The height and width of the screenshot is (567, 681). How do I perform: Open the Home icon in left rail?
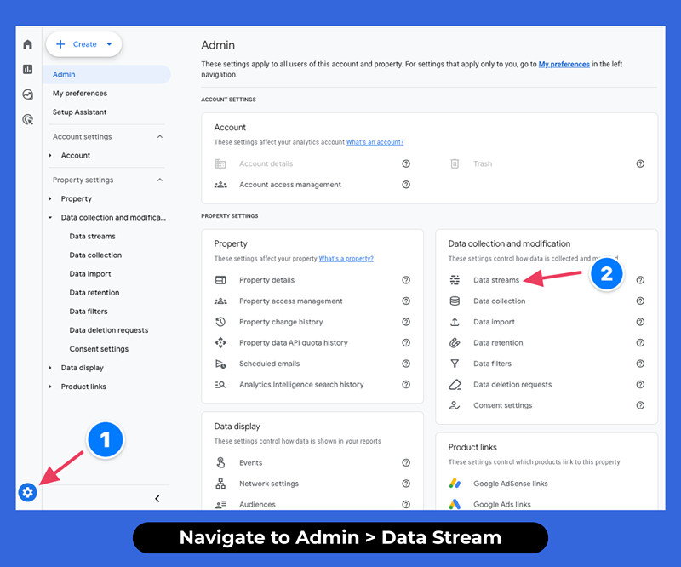[x=28, y=44]
